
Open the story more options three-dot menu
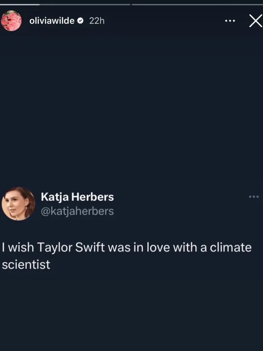[x=230, y=21]
